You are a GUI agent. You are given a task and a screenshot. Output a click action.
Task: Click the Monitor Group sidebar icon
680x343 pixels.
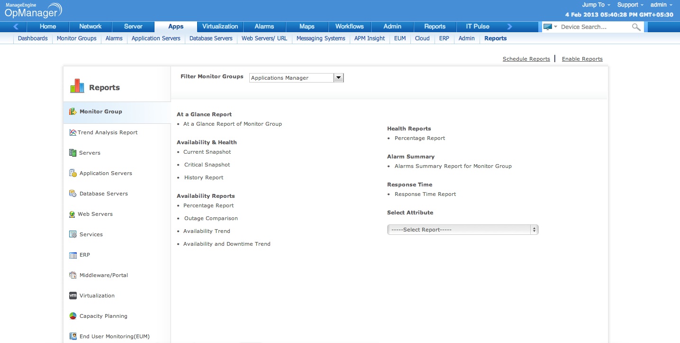tap(73, 111)
